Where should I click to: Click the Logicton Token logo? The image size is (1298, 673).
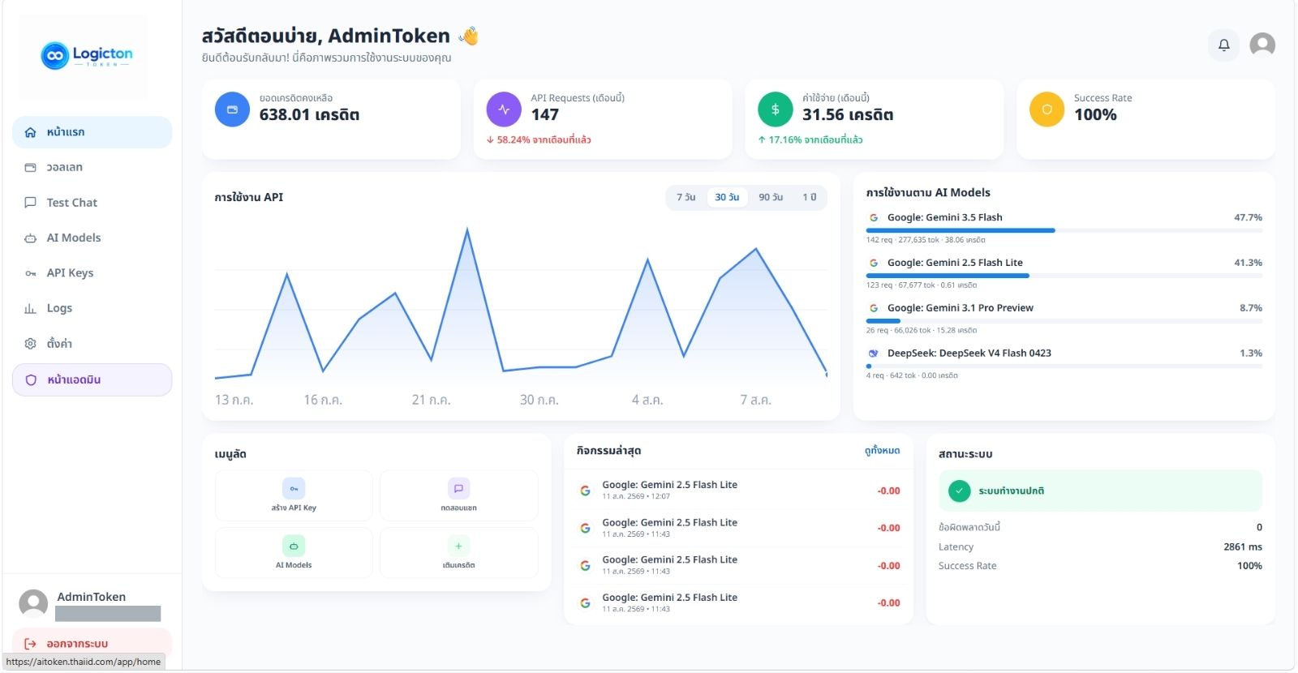pos(87,55)
